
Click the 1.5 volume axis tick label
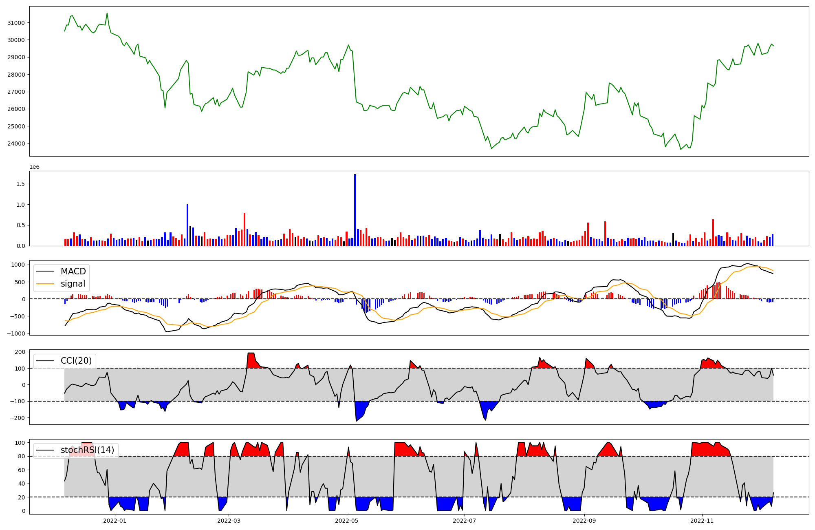(x=20, y=184)
